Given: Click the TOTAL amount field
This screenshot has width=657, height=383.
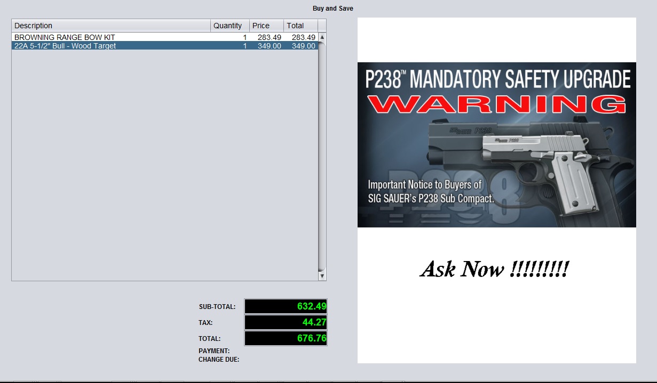Looking at the screenshot, I should [x=286, y=338].
